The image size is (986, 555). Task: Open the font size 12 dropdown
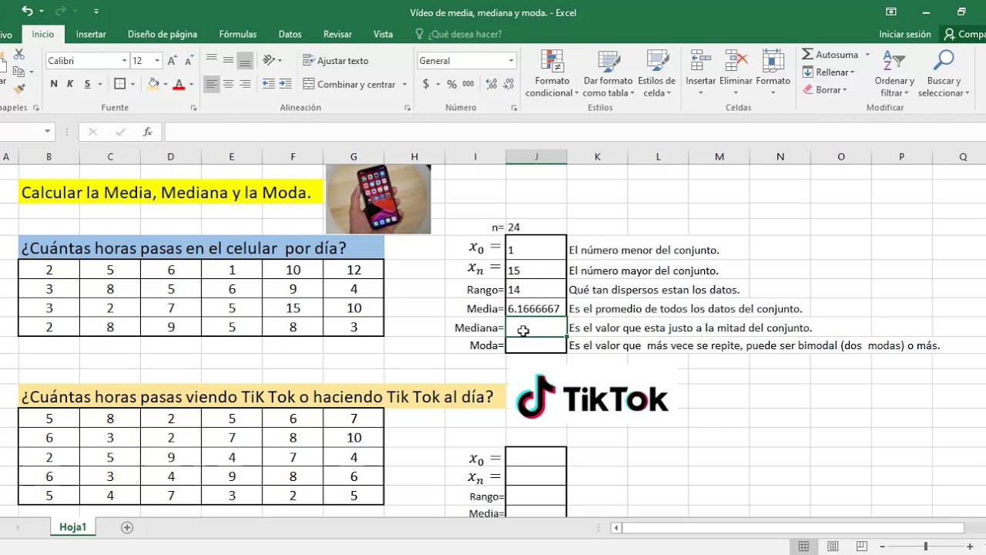[x=157, y=61]
